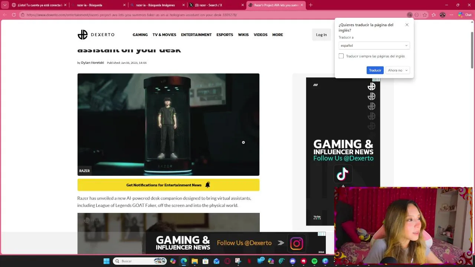Click the browser refresh button
The width and height of the screenshot is (475, 267).
click(x=14, y=15)
